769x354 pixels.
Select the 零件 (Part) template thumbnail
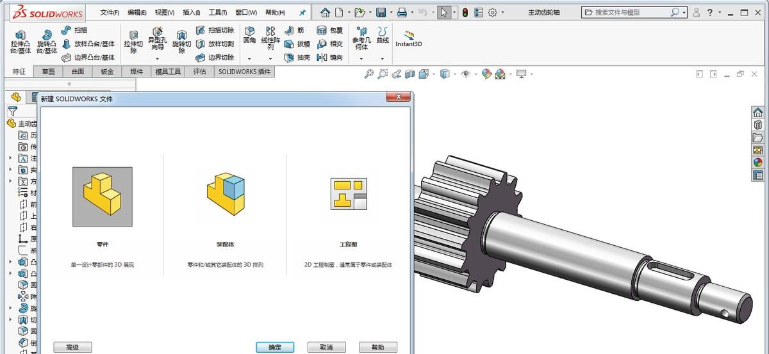coord(103,197)
